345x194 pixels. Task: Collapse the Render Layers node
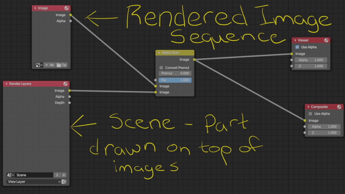tap(6, 84)
